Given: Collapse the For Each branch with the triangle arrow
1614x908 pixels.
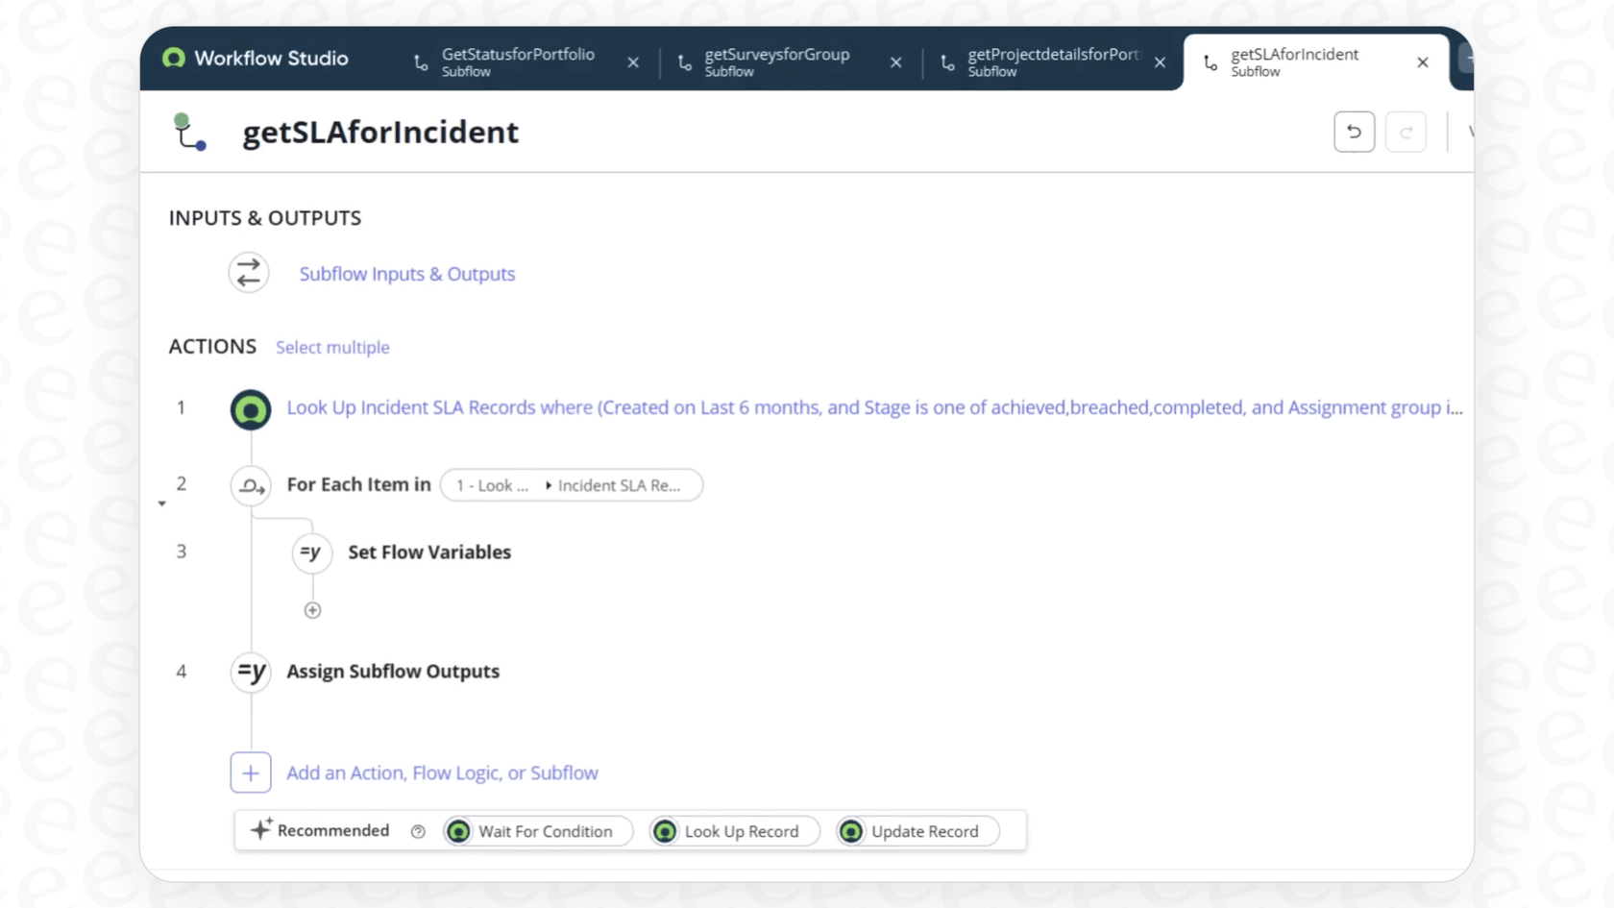Looking at the screenshot, I should pyautogui.click(x=161, y=503).
